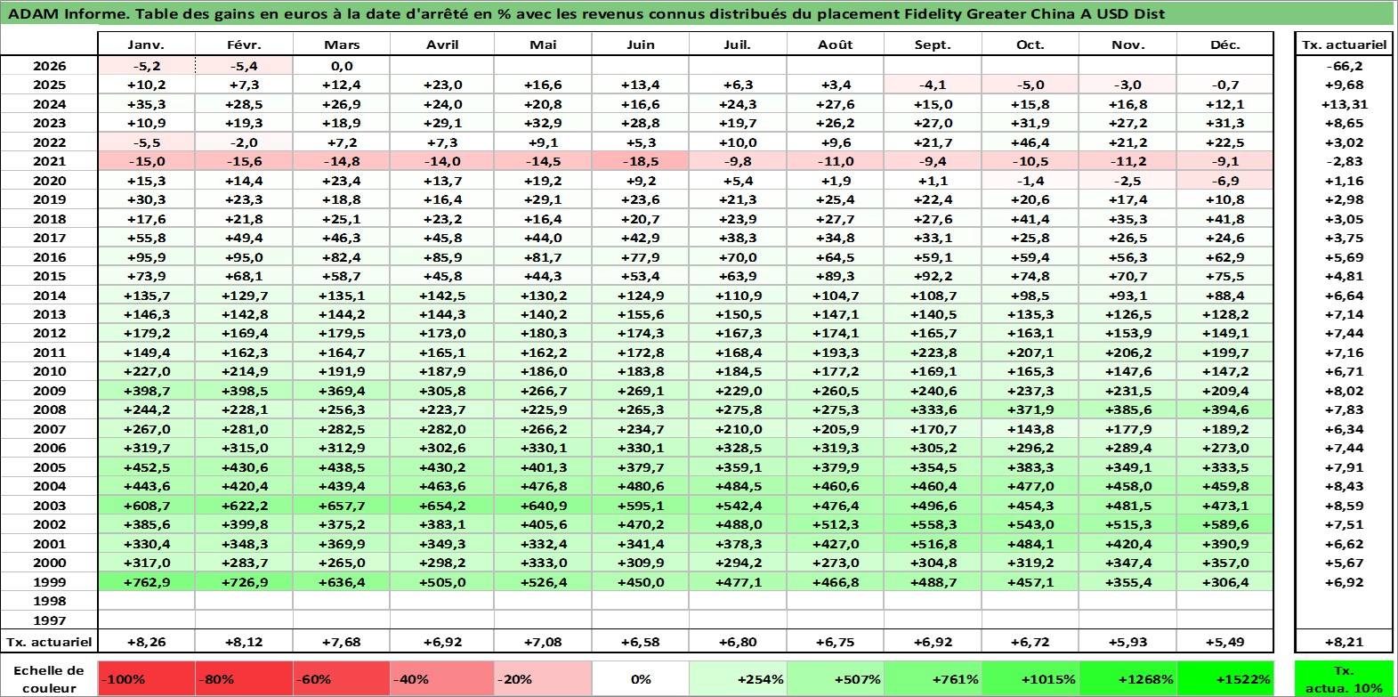This screenshot has width=1398, height=697.
Task: Click the Avril column header
Action: click(442, 45)
